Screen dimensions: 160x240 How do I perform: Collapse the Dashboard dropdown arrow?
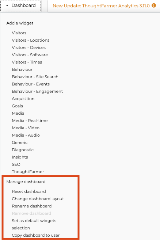(7, 6)
